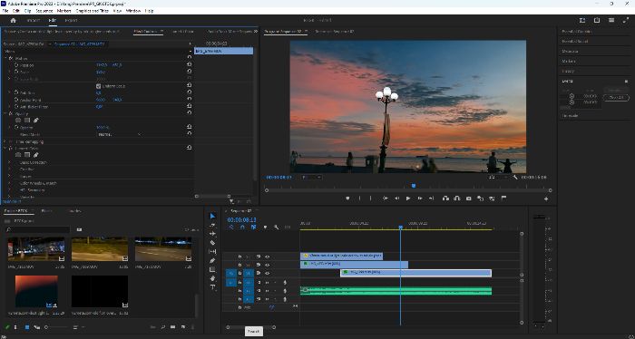Viewport: 635px width, 339px height.
Task: Select the Type tool
Action: [212, 287]
